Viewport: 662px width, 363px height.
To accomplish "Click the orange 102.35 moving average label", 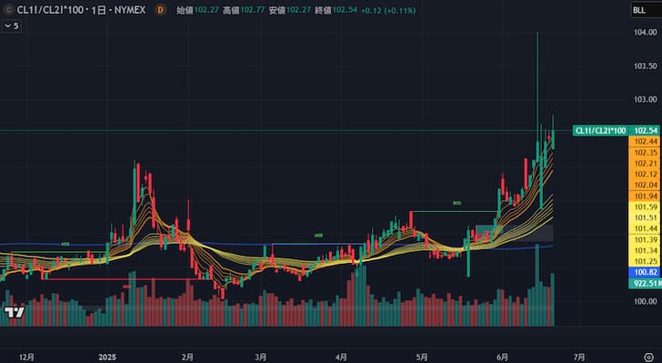I will tap(645, 153).
